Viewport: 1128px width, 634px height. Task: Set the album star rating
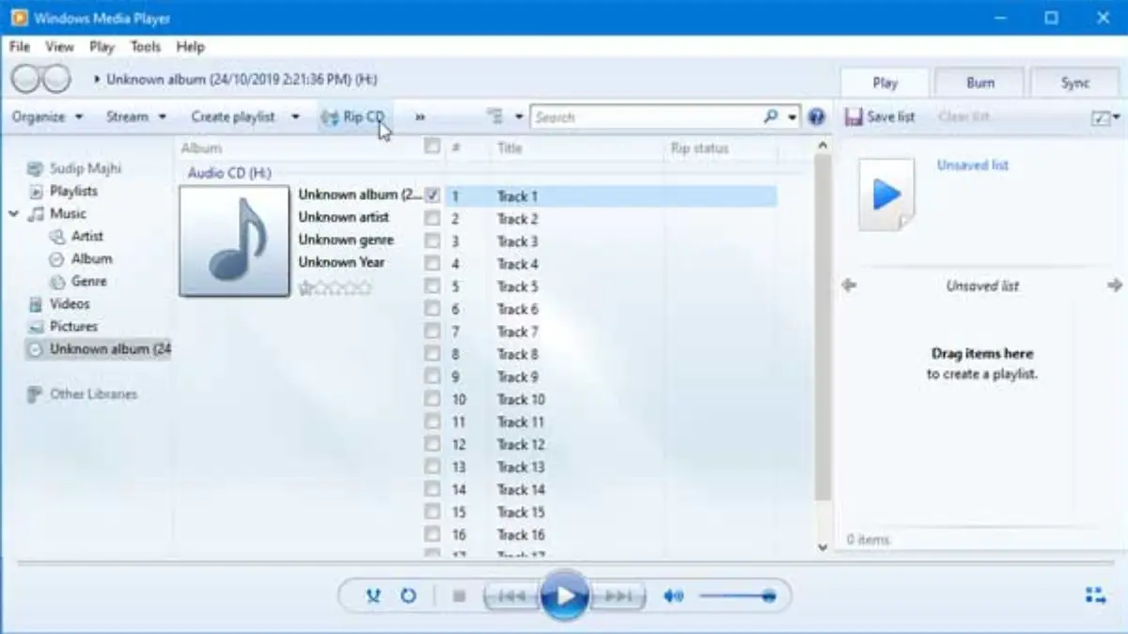tap(335, 288)
